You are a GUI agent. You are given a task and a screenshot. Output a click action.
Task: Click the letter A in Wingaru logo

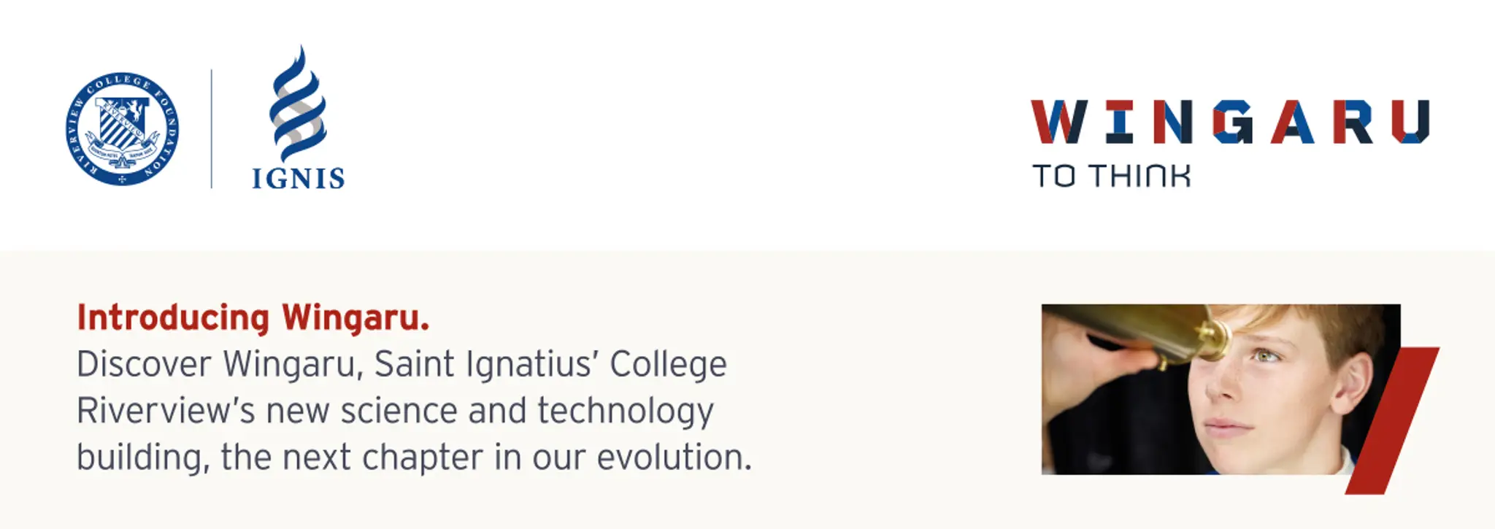(x=1292, y=122)
